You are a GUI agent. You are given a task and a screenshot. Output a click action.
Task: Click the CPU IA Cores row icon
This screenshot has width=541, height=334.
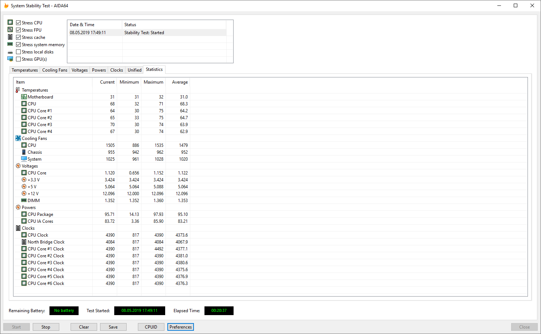(24, 221)
